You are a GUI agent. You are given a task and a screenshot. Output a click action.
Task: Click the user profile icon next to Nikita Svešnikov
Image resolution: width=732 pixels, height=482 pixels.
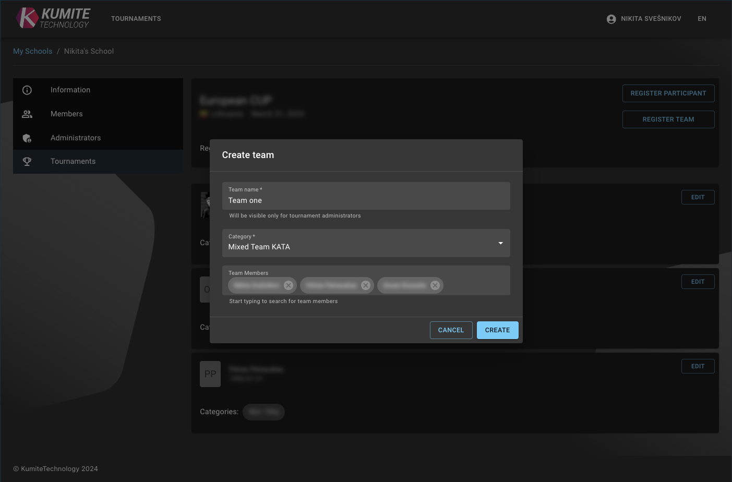pyautogui.click(x=611, y=18)
